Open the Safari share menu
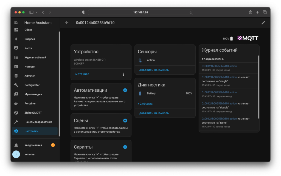This screenshot has height=176, width=281. [x=250, y=12]
